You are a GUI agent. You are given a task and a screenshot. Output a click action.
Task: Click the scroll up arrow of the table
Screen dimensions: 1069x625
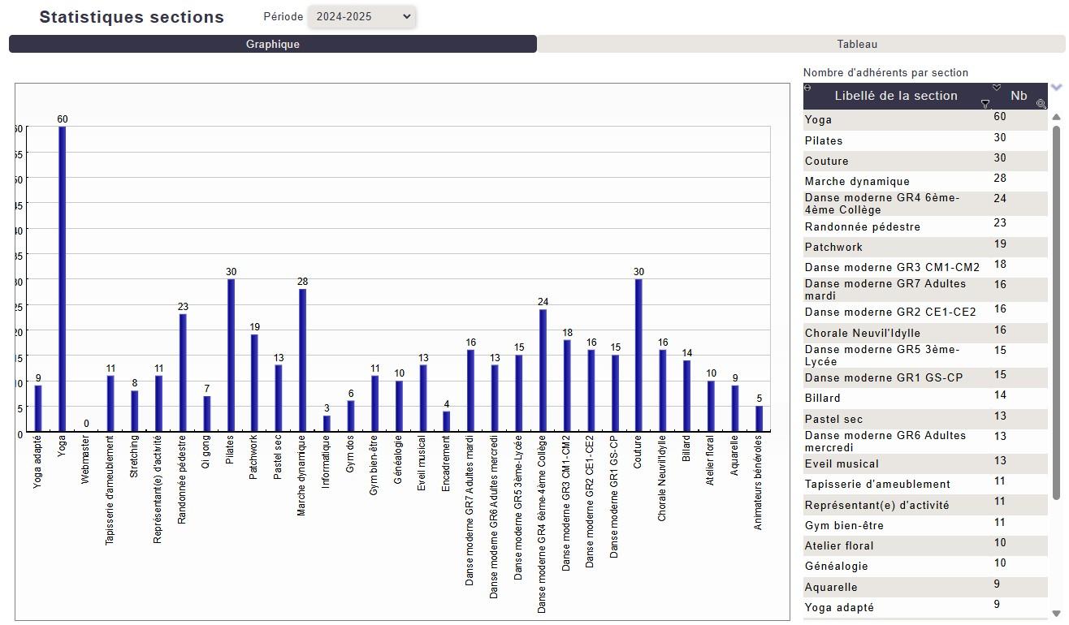coord(1056,117)
